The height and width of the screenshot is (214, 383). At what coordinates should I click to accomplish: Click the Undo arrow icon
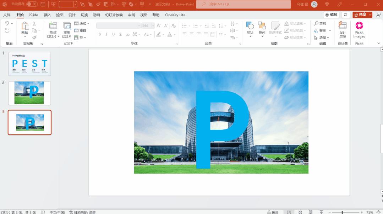click(7, 23)
